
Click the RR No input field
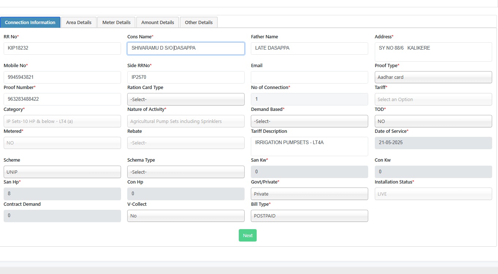[62, 48]
